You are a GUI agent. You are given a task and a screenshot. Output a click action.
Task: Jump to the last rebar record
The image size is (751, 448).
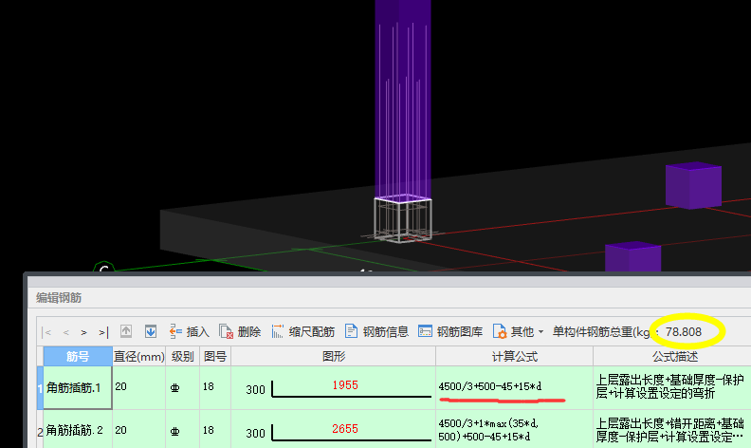click(102, 332)
